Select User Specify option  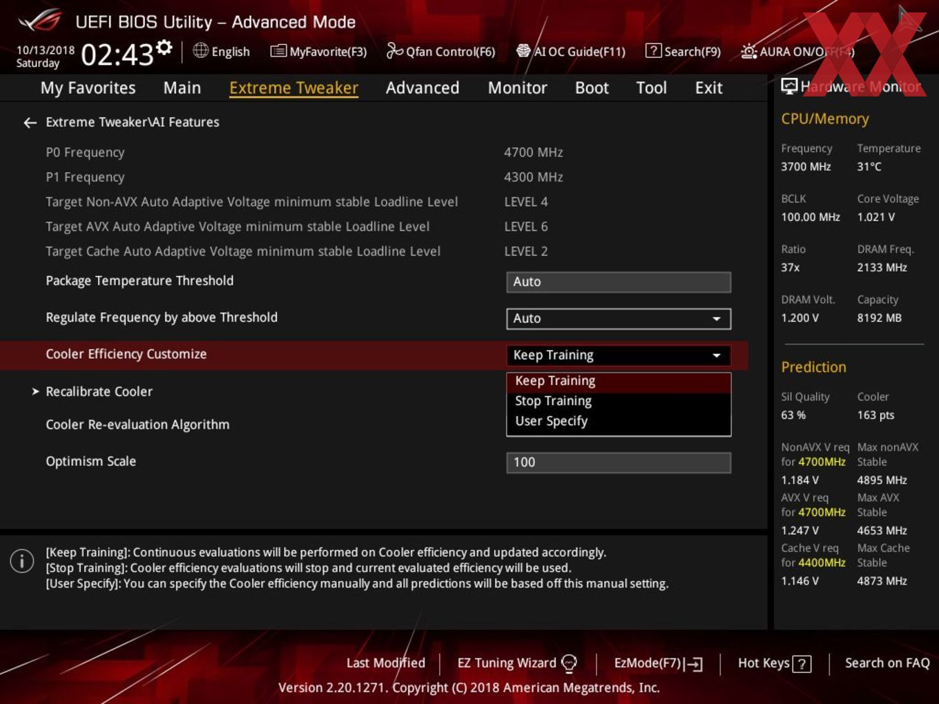(x=619, y=421)
